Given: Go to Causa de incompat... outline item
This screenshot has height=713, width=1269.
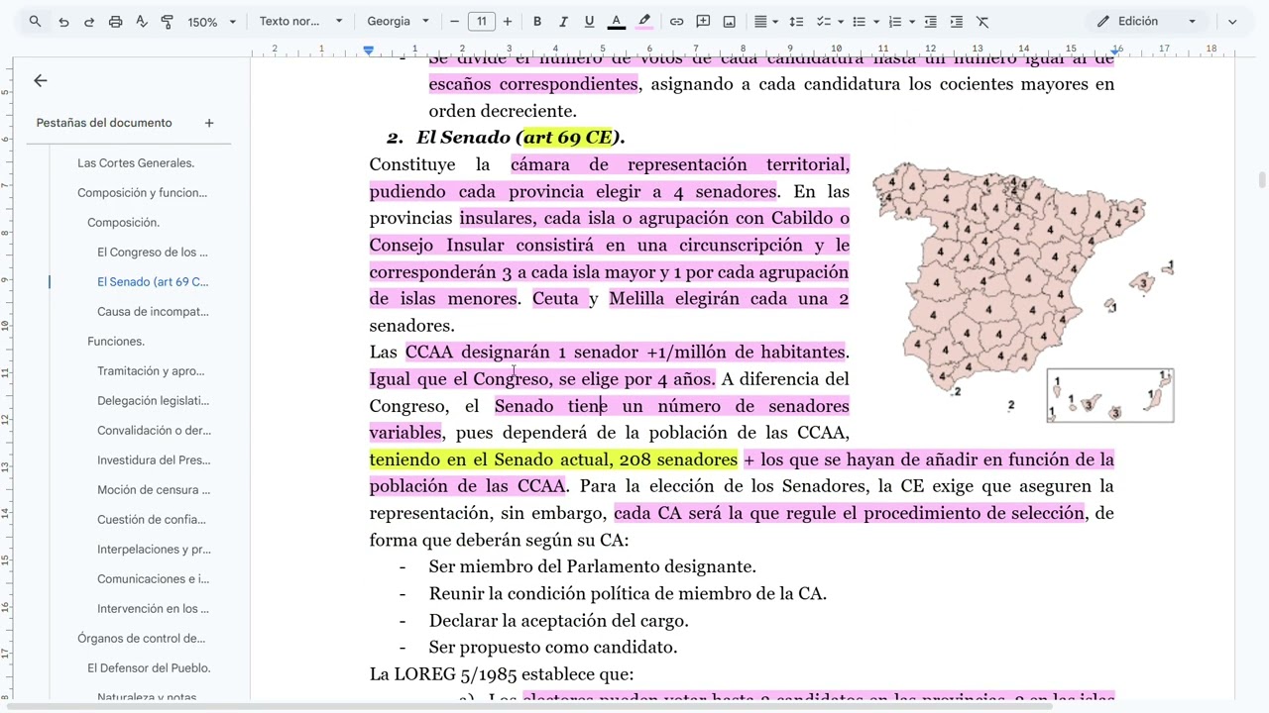Looking at the screenshot, I should (x=153, y=312).
